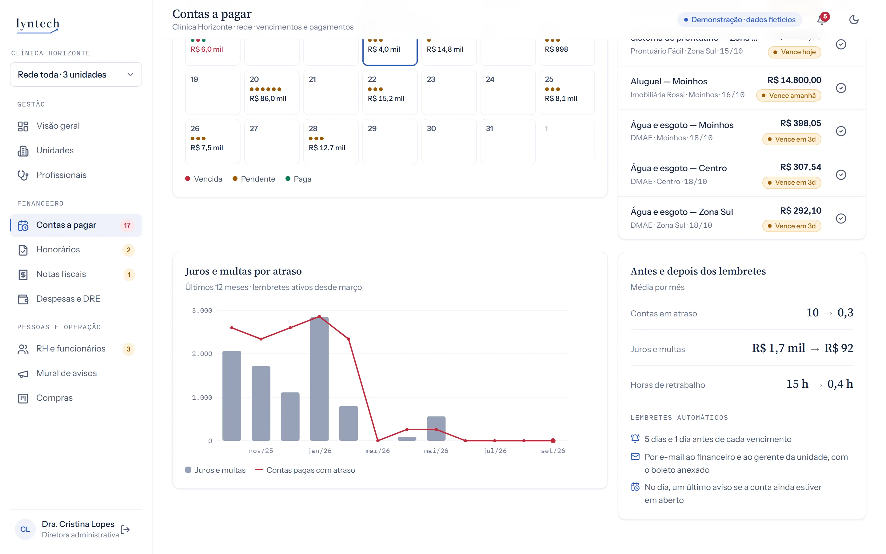Click the Notas fiscais receipt icon
Viewport: 886px width, 554px height.
(23, 275)
